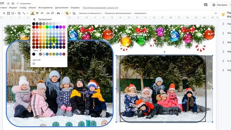Select the blue theme color swatch
This screenshot has height=130, width=231.
pos(47,54)
